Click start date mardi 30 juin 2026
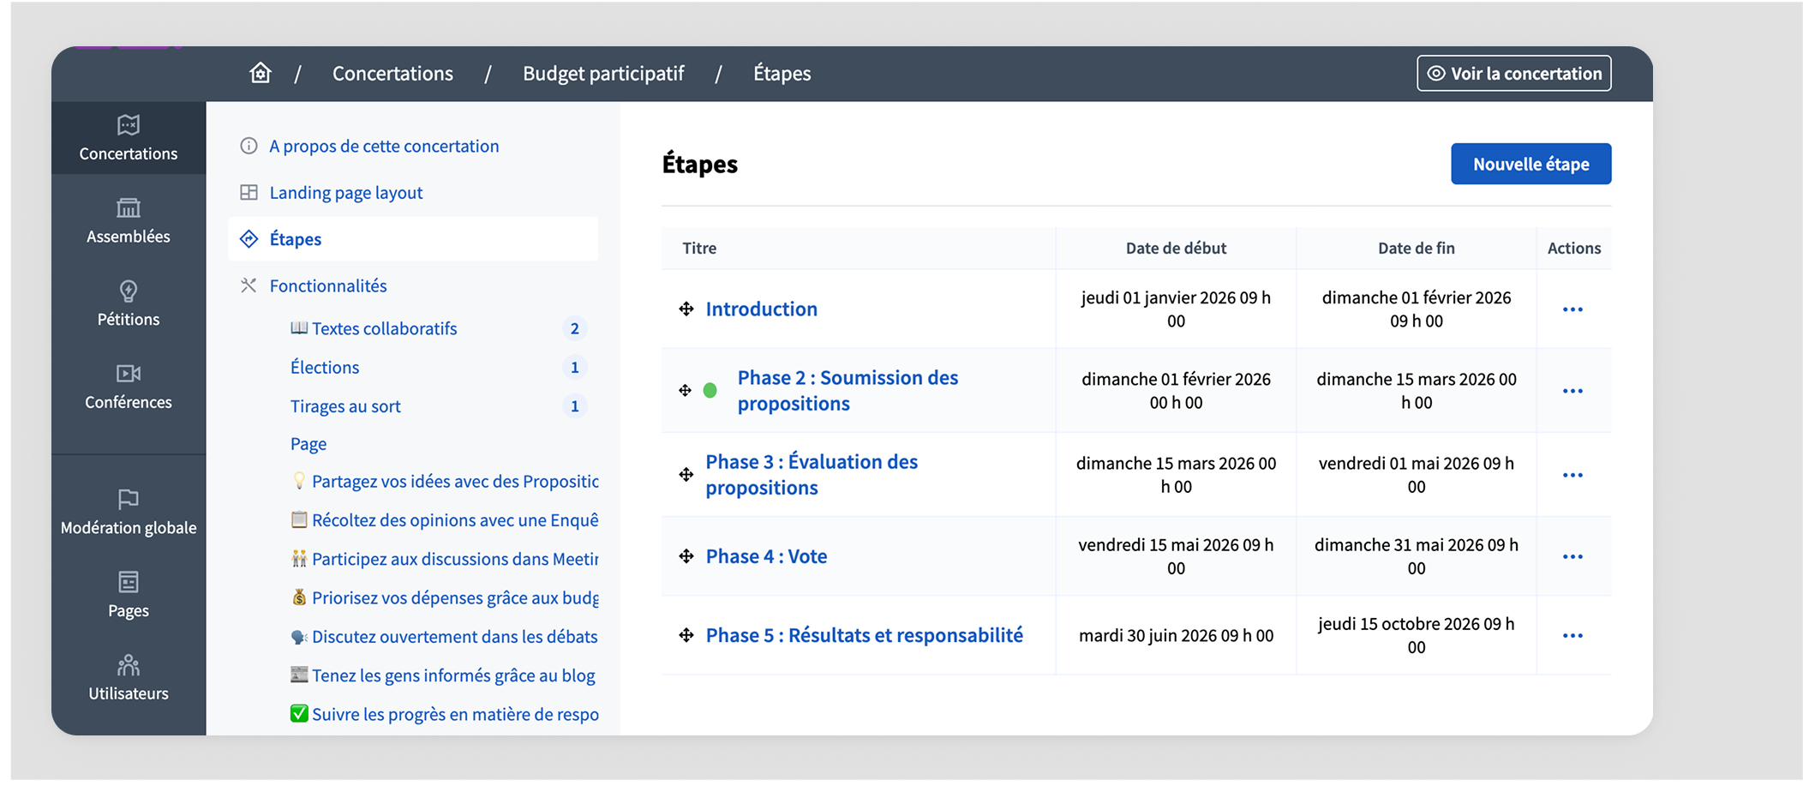This screenshot has width=1803, height=792. [x=1176, y=635]
